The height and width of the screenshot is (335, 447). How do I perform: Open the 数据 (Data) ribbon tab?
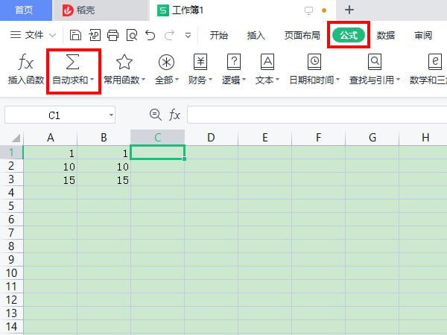(x=386, y=35)
